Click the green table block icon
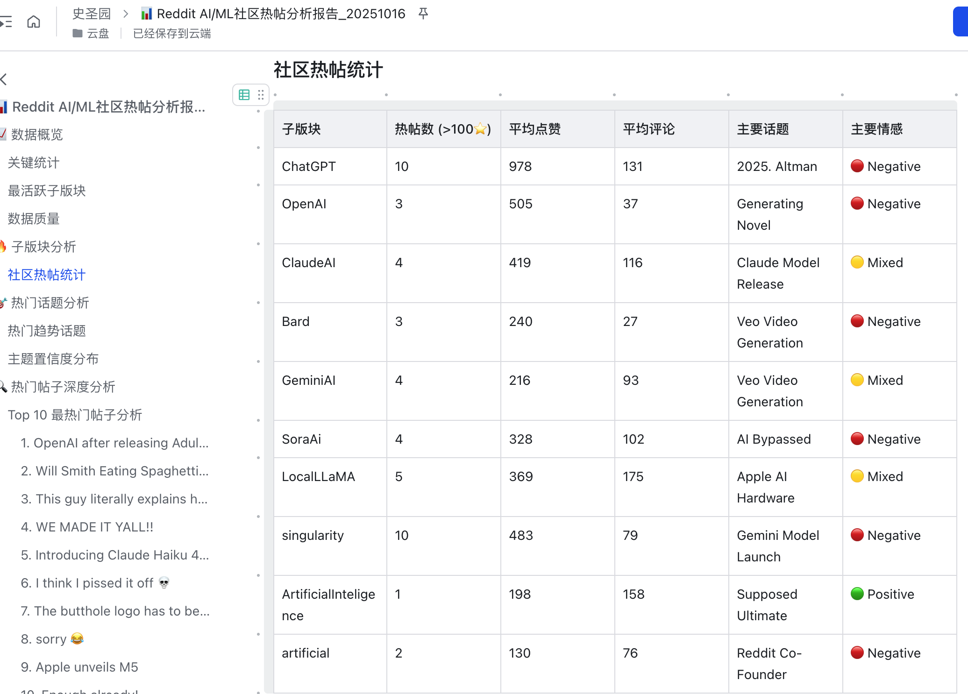 click(244, 95)
